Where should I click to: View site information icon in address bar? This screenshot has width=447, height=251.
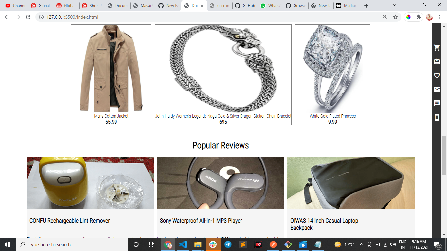pyautogui.click(x=41, y=17)
